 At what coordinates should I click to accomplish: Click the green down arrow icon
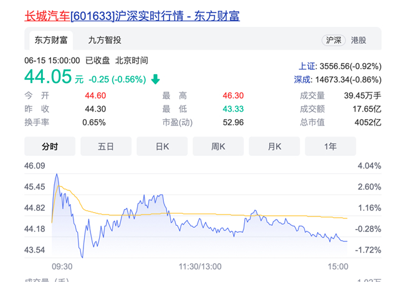(156, 79)
